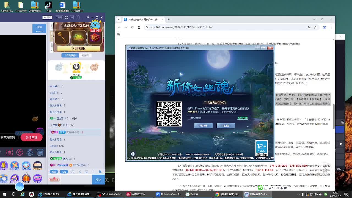Tick the 默认使用 checkbox
The height and width of the screenshot is (198, 352).
(x=189, y=118)
